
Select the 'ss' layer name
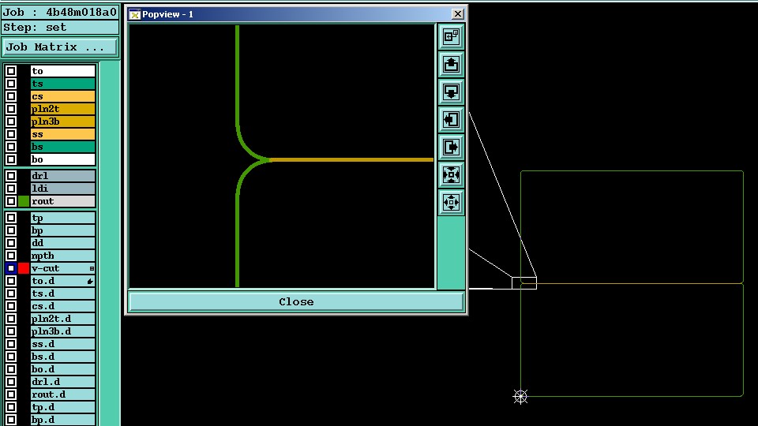click(x=63, y=134)
